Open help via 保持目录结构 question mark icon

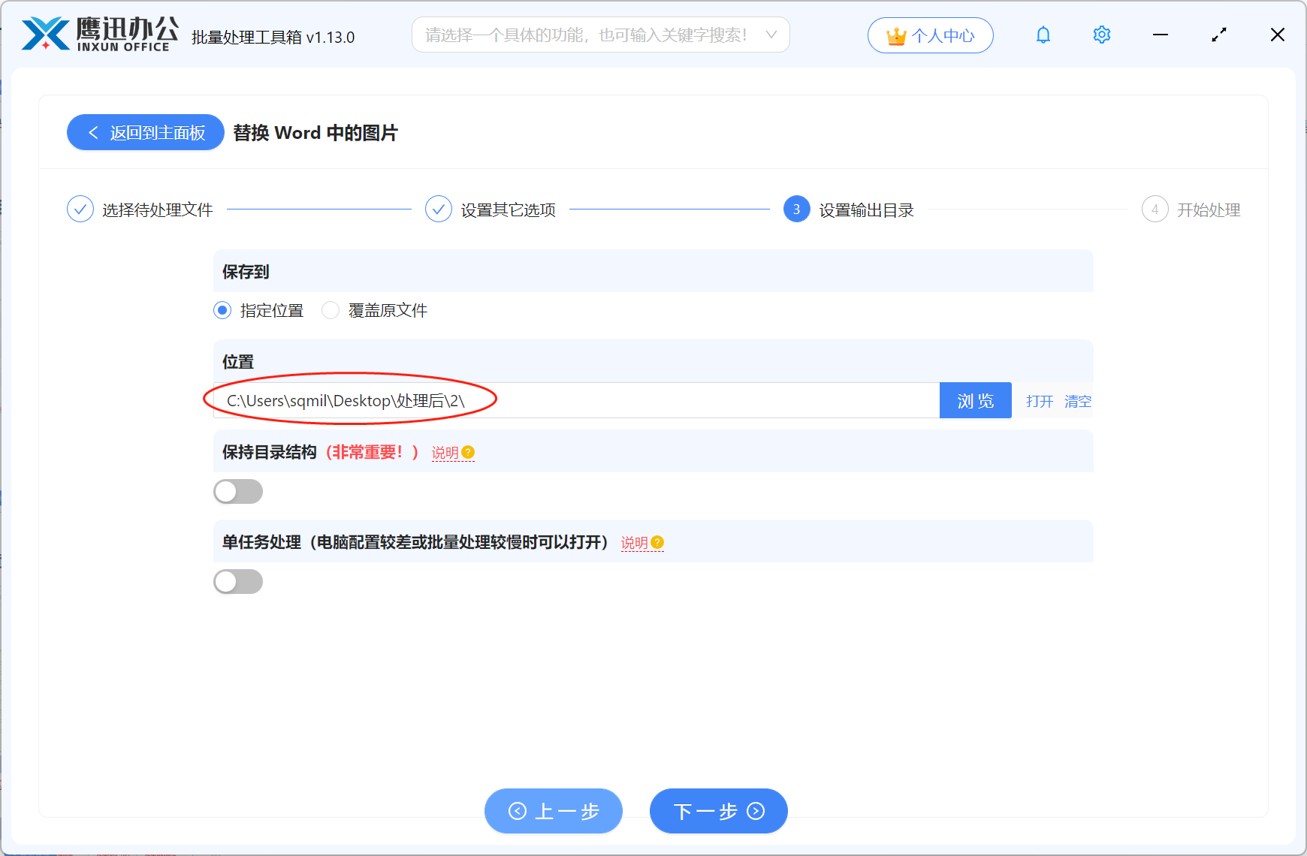click(469, 452)
